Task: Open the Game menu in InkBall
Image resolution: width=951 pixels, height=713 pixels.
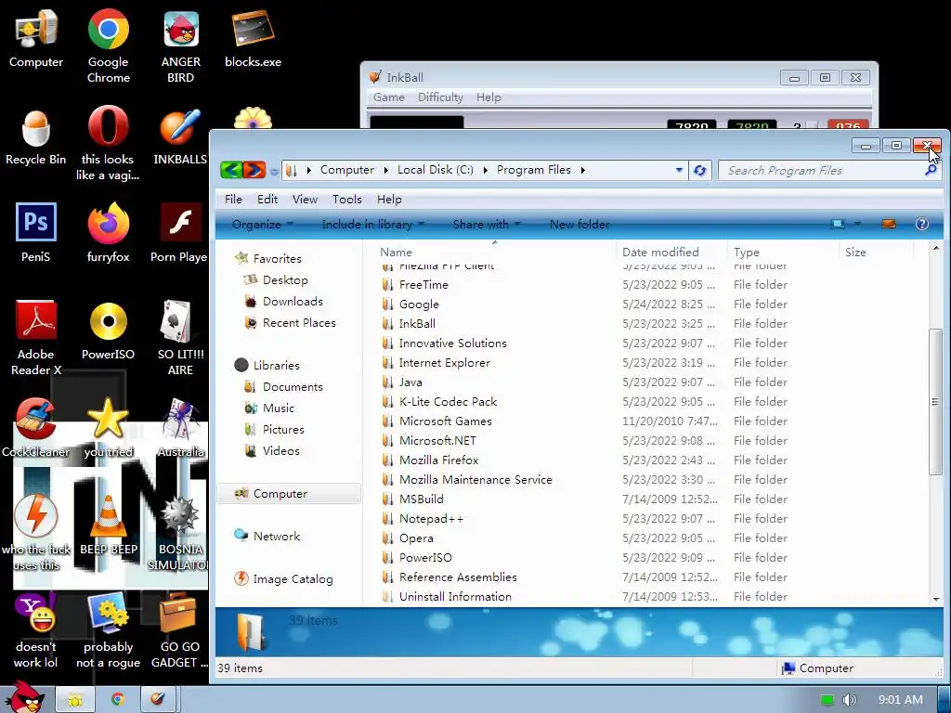Action: pyautogui.click(x=389, y=97)
